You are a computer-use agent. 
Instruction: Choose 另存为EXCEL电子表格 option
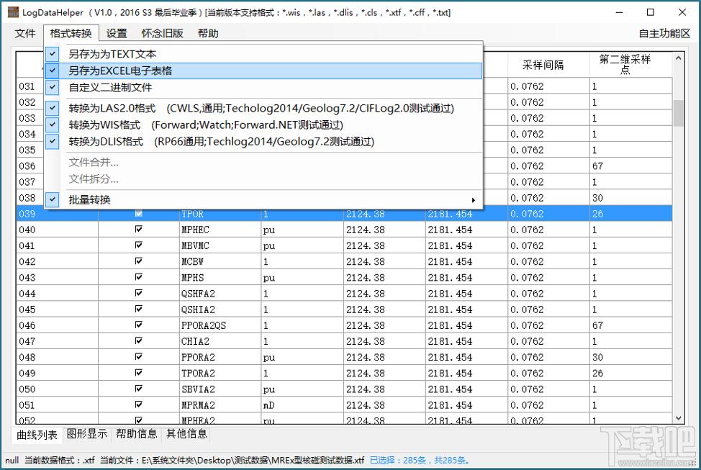coord(263,71)
